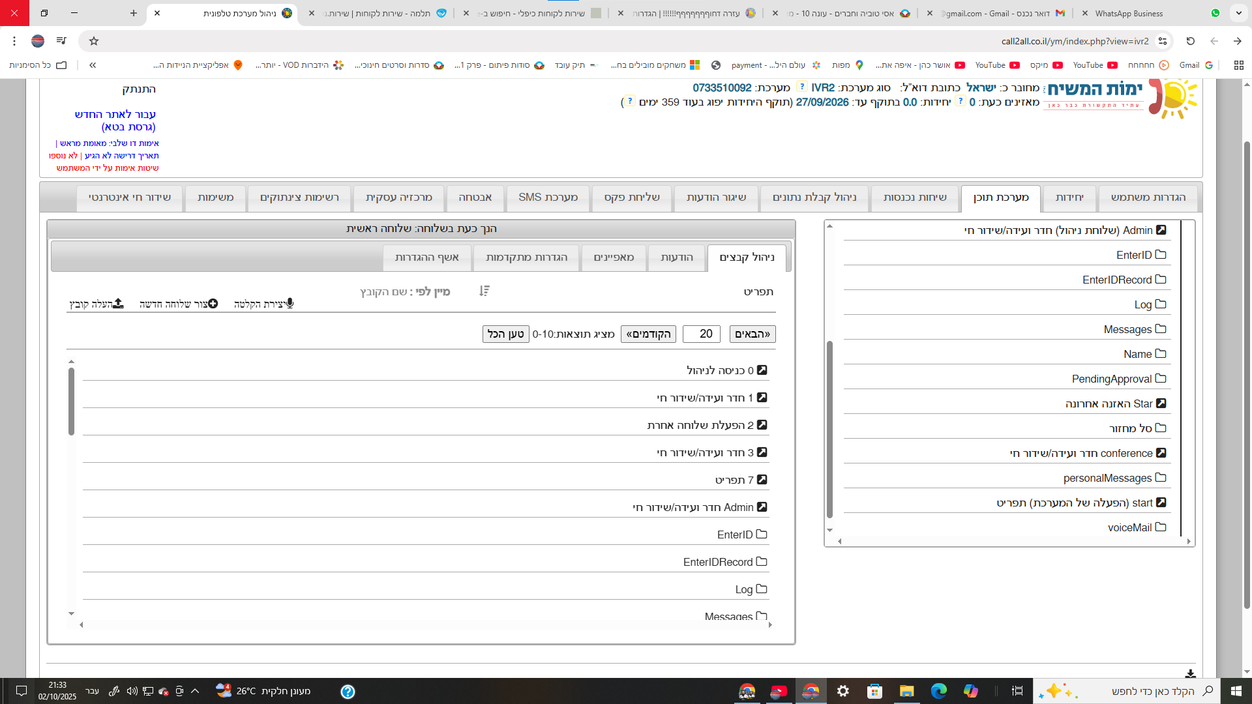Expand the hidden bookmarks chevron
Screen dimensions: 1252x704
coord(93,65)
